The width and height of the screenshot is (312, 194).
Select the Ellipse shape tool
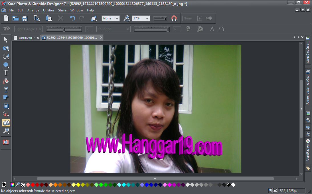click(6, 65)
